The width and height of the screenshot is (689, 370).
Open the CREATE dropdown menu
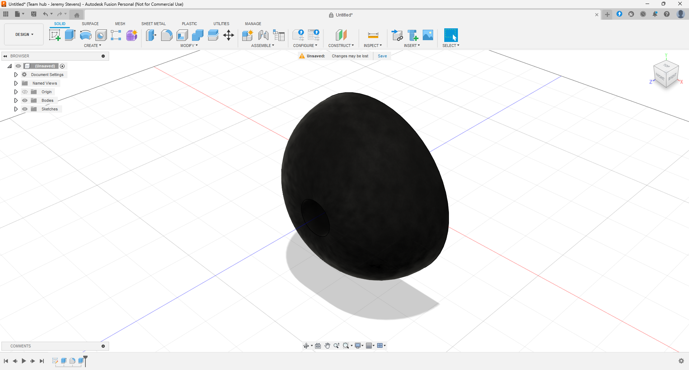(93, 46)
